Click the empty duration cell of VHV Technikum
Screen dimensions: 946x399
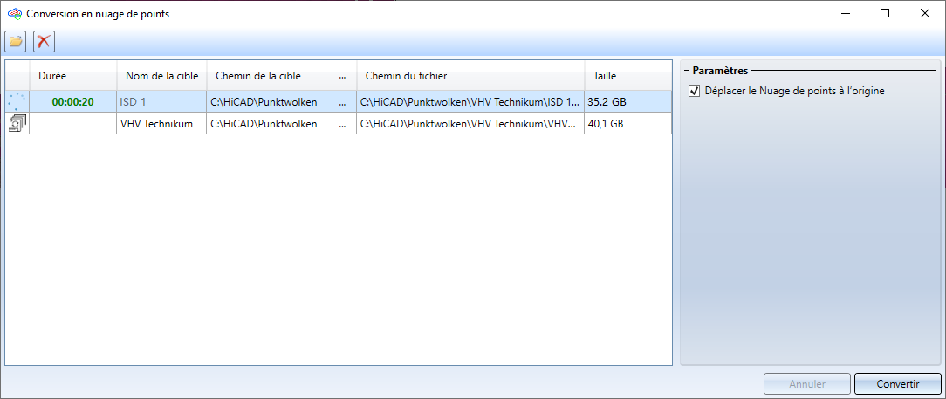[73, 124]
